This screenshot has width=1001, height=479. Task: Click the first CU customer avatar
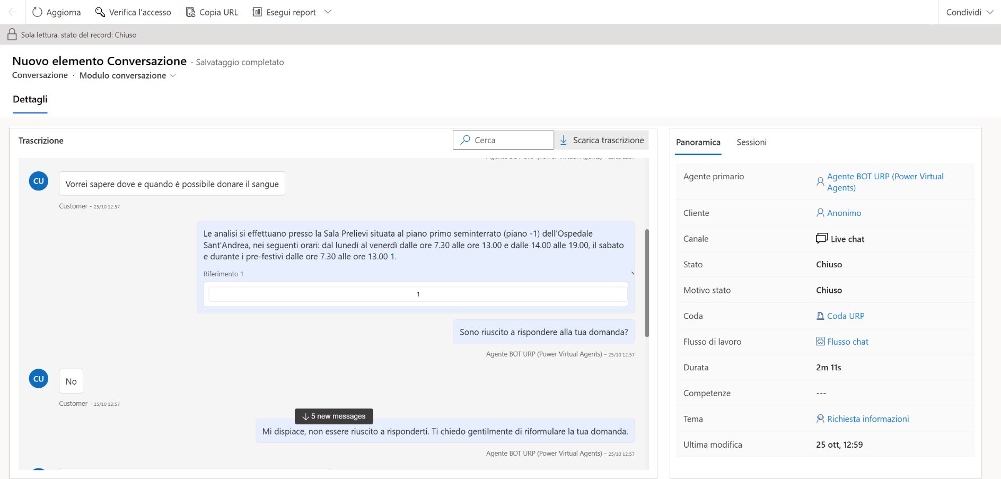click(x=39, y=181)
